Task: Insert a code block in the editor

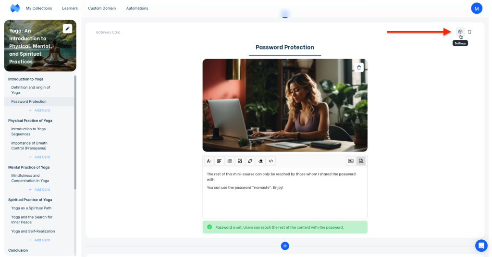Action: (x=271, y=161)
